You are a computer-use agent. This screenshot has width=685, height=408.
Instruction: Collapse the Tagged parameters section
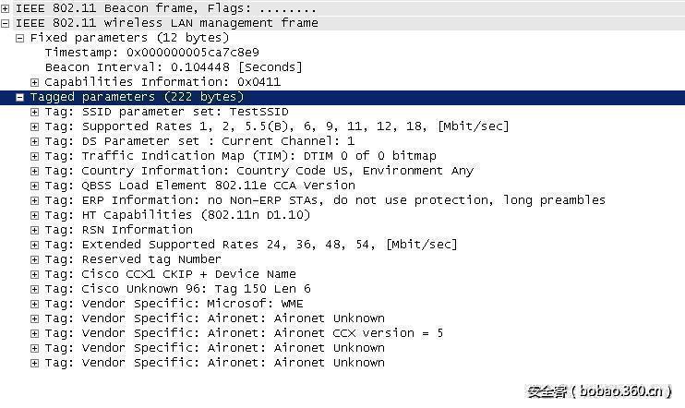(20, 97)
